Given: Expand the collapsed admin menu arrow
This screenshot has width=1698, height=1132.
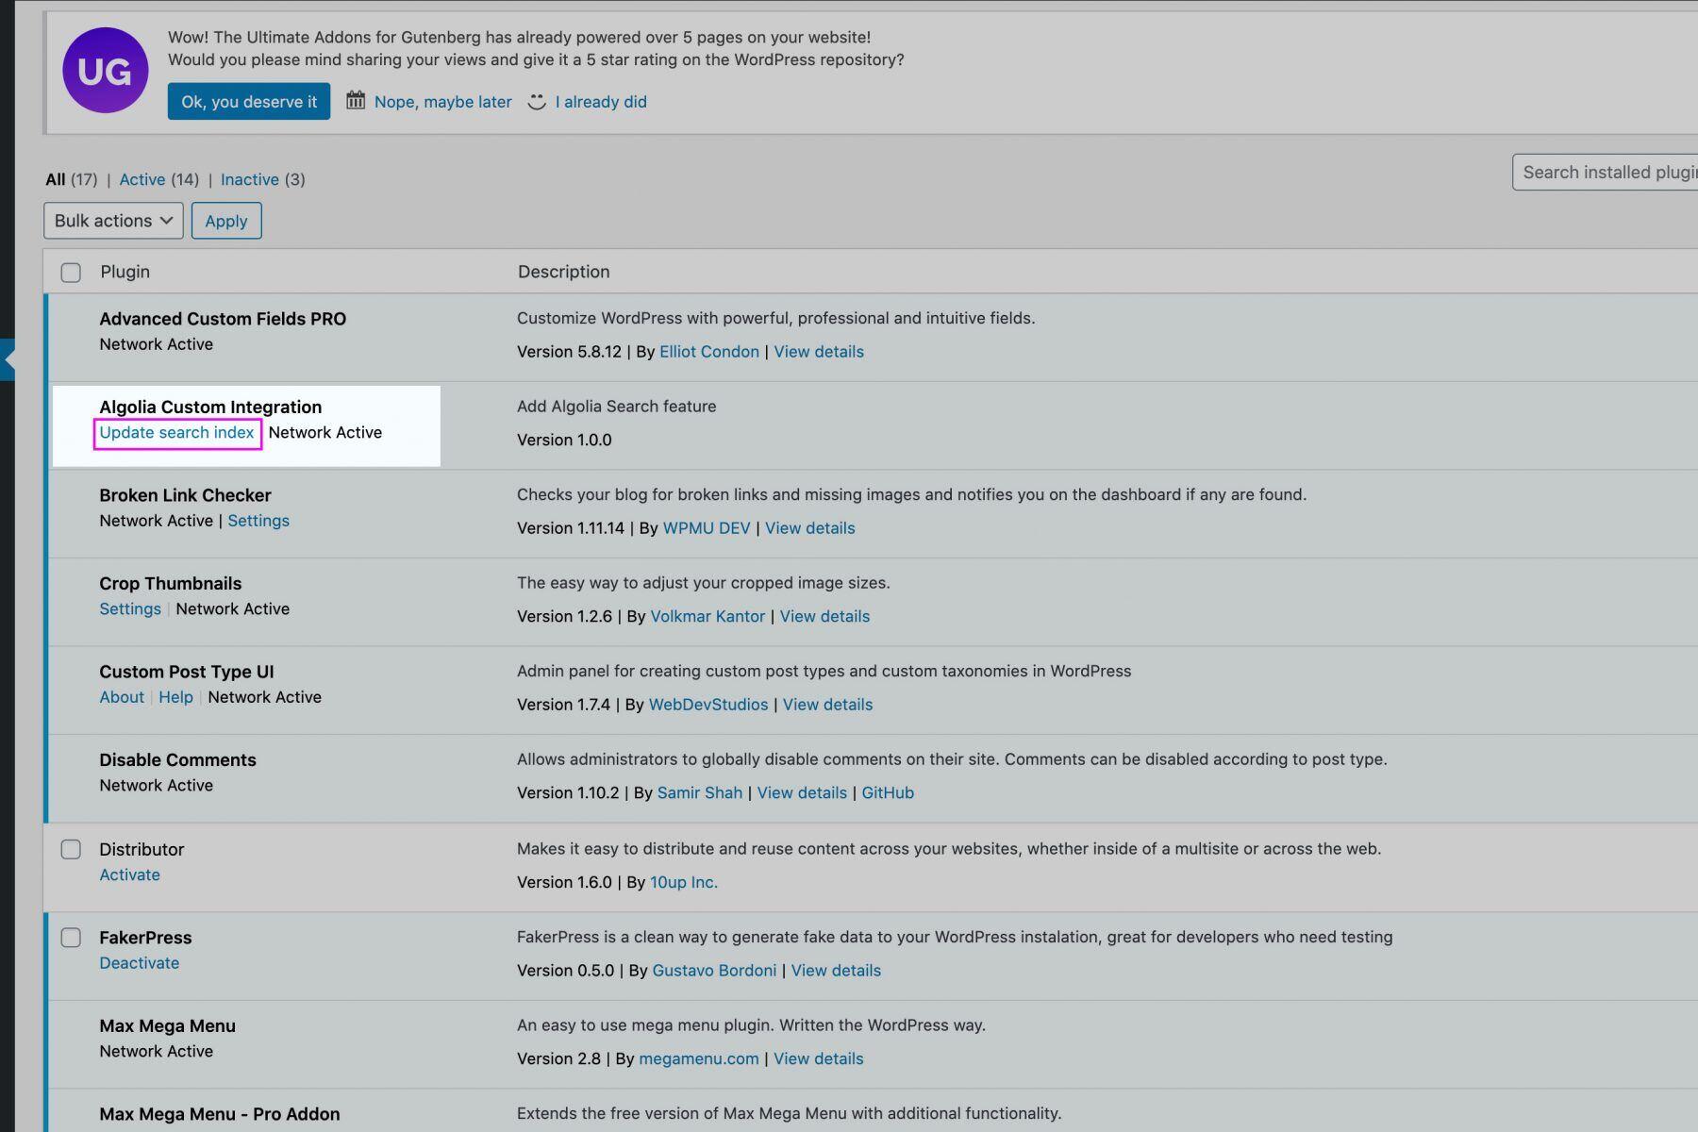Looking at the screenshot, I should coord(8,359).
